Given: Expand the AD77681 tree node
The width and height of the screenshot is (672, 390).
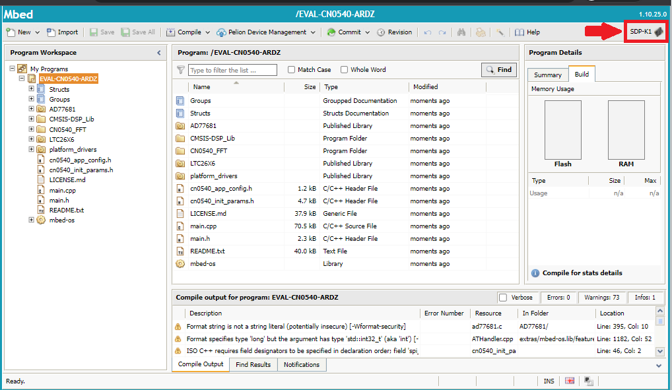Looking at the screenshot, I should (x=31, y=109).
